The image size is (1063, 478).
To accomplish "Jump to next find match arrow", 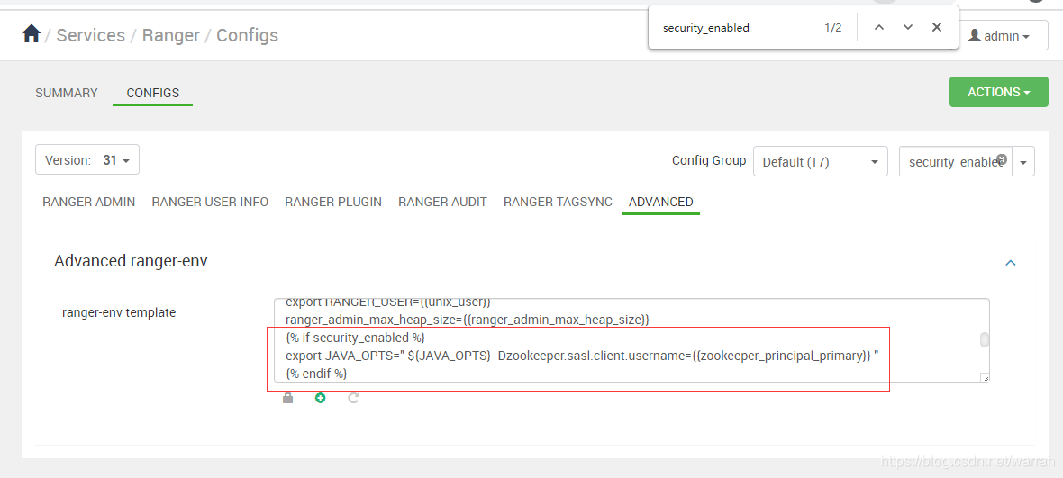I will (908, 27).
